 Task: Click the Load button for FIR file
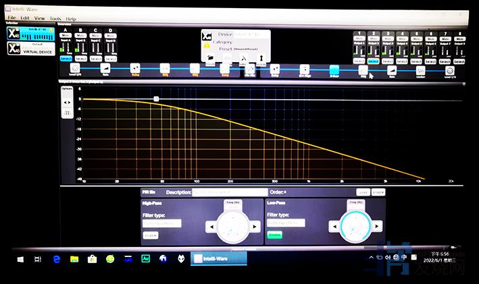click(363, 192)
